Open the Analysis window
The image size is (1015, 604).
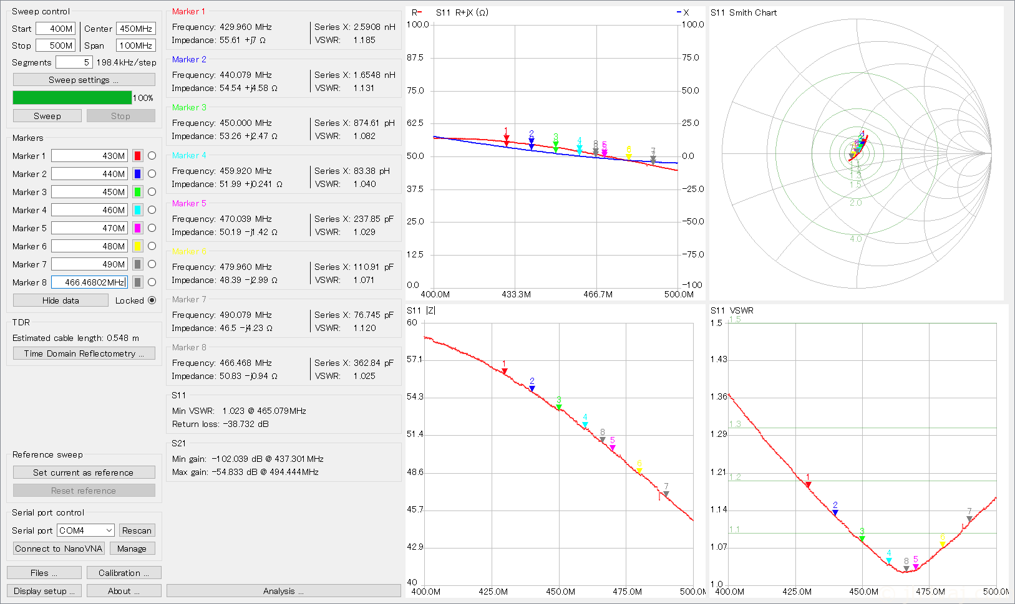click(283, 591)
